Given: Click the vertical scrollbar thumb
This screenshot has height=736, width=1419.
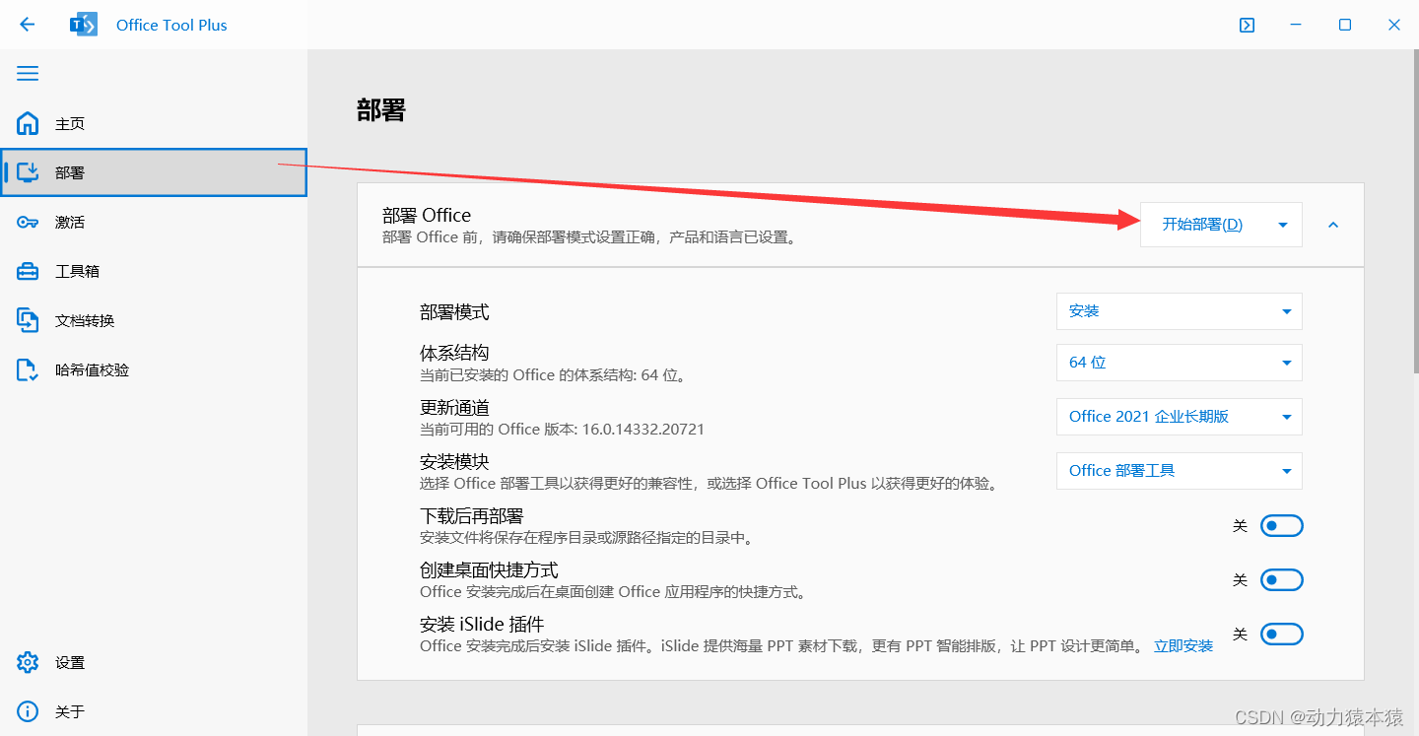Looking at the screenshot, I should [x=1414, y=212].
